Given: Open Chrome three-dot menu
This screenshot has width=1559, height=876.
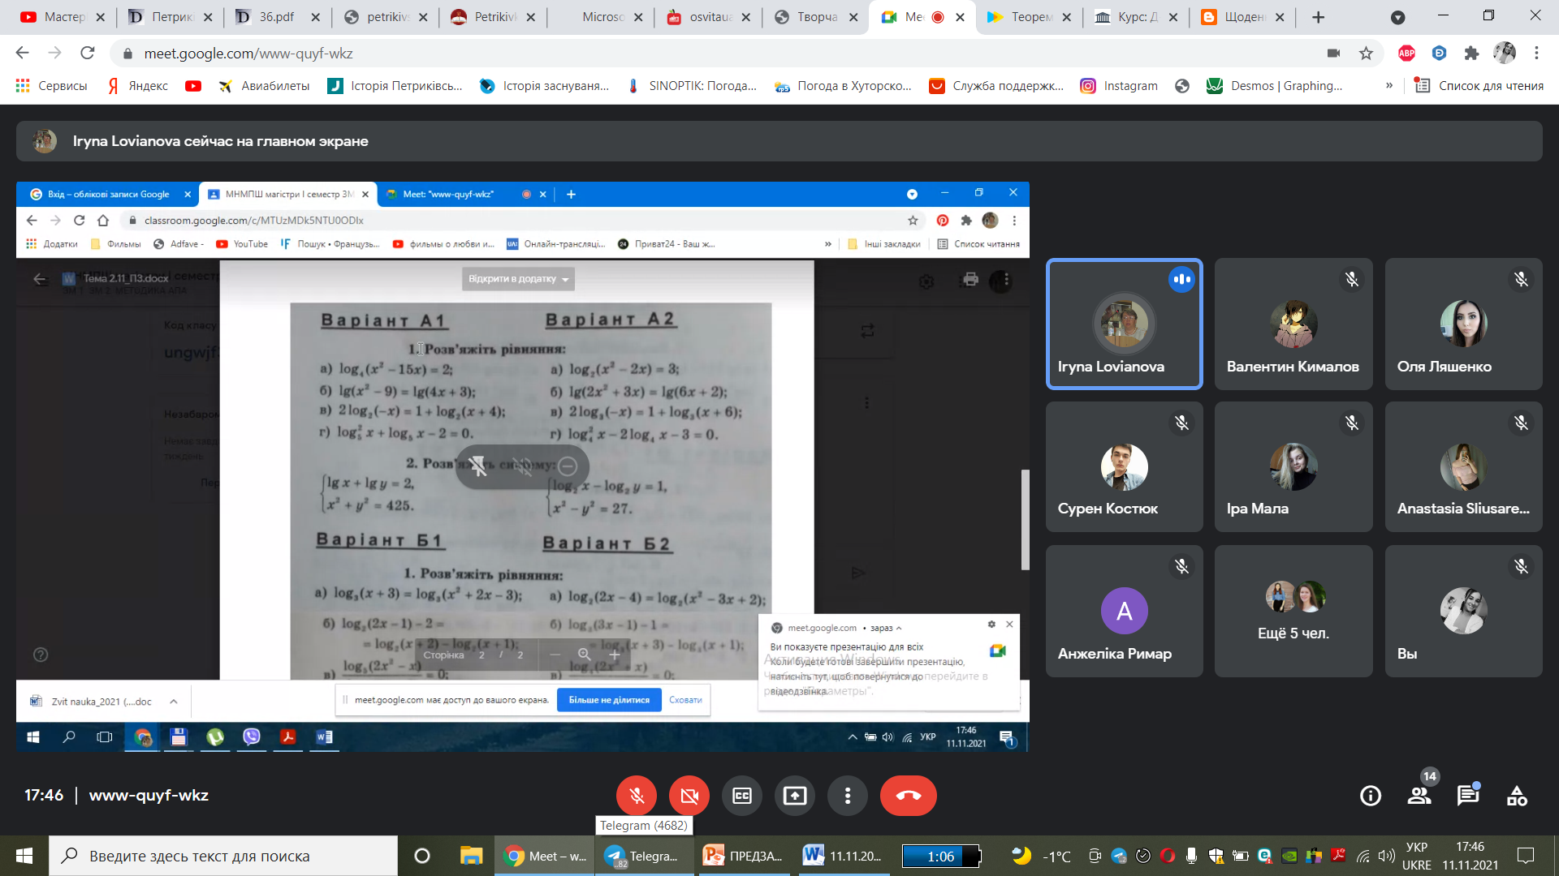Looking at the screenshot, I should pyautogui.click(x=1536, y=54).
